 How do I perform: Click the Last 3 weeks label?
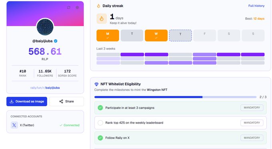[106, 48]
